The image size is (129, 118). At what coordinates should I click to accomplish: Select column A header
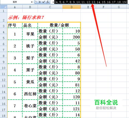coord(15,7)
